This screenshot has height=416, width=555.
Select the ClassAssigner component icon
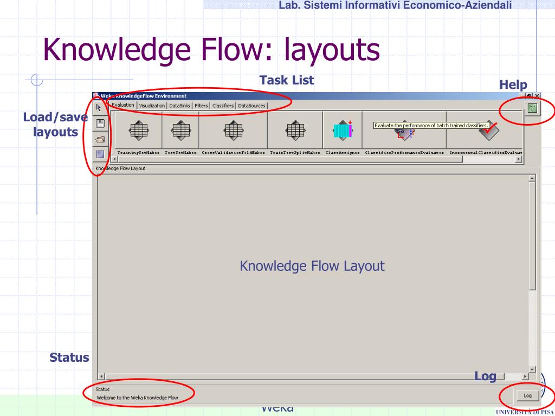343,130
